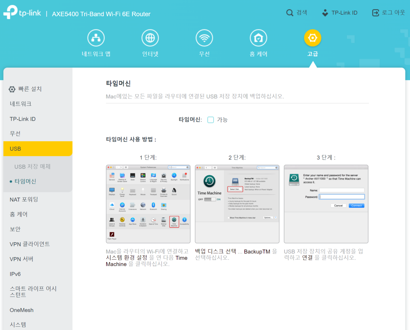Click the 로그 아웃 exit icon
The height and width of the screenshot is (330, 410).
(375, 12)
